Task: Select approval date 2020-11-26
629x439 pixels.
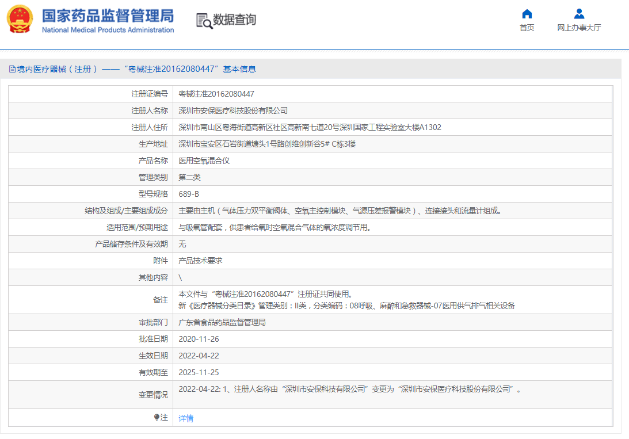Action: [x=199, y=339]
